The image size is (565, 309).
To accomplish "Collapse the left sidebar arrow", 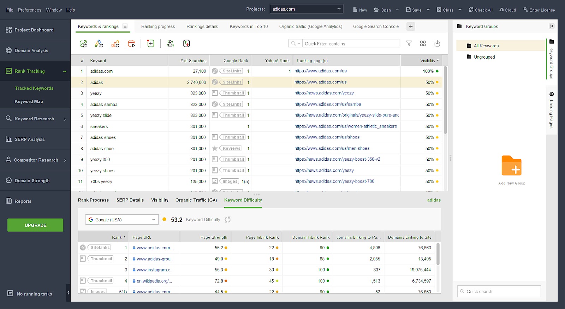I will point(68,293).
